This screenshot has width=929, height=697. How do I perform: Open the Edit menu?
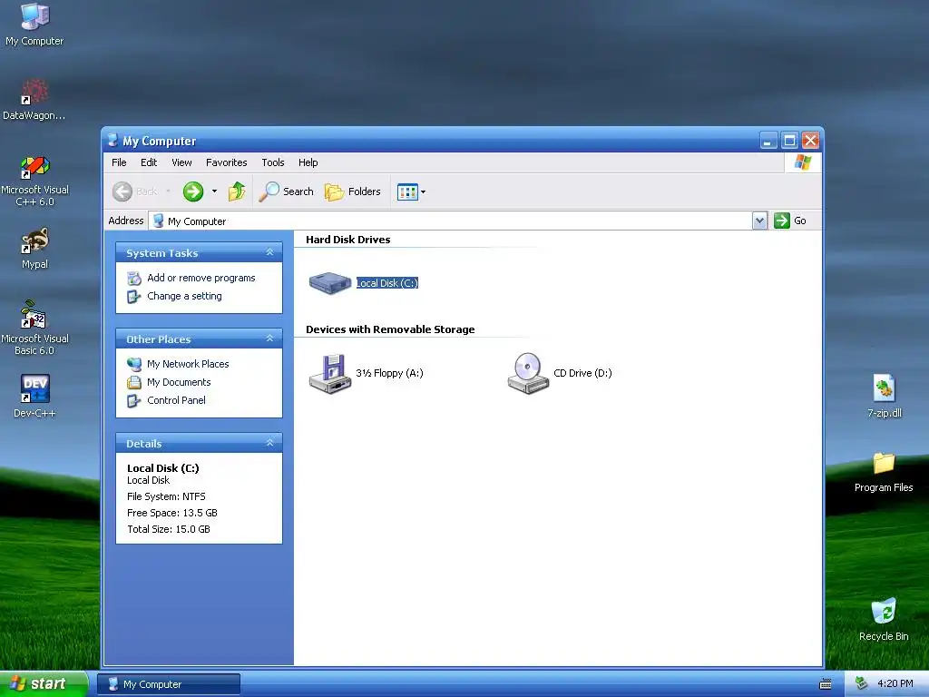tap(149, 162)
